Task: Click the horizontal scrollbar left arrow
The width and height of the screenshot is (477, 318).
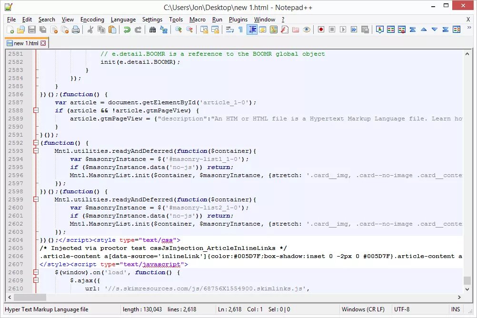Action: click(10, 298)
